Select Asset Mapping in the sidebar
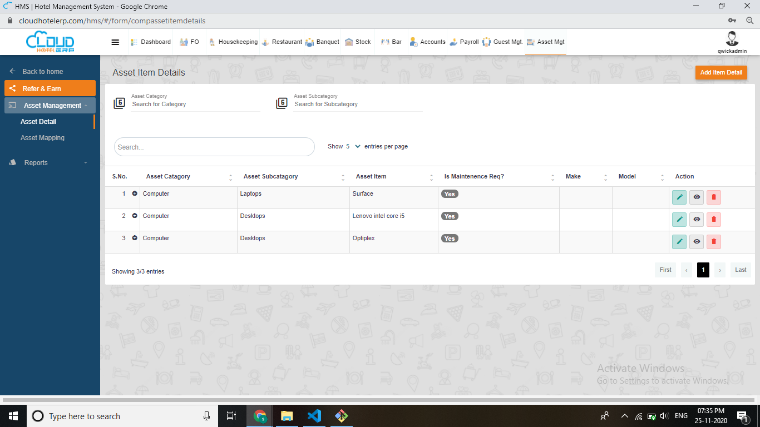Viewport: 760px width, 427px height. tap(42, 138)
